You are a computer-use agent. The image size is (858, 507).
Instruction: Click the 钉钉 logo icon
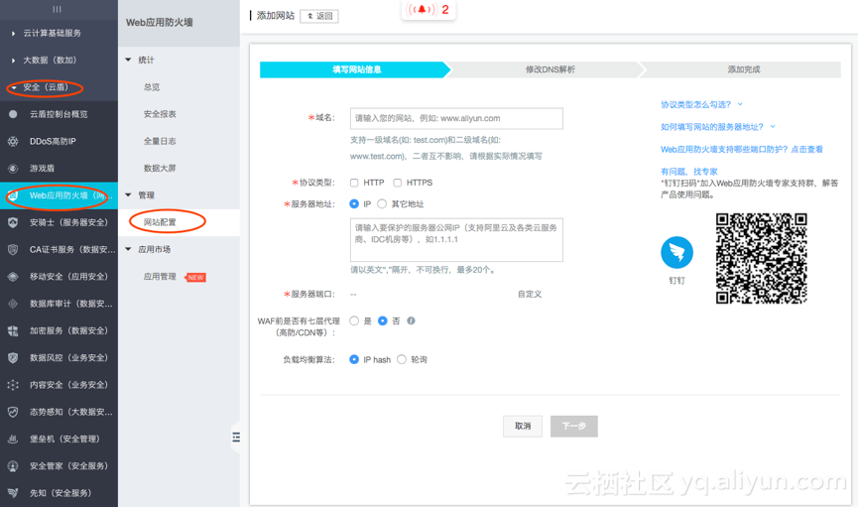pyautogui.click(x=676, y=252)
